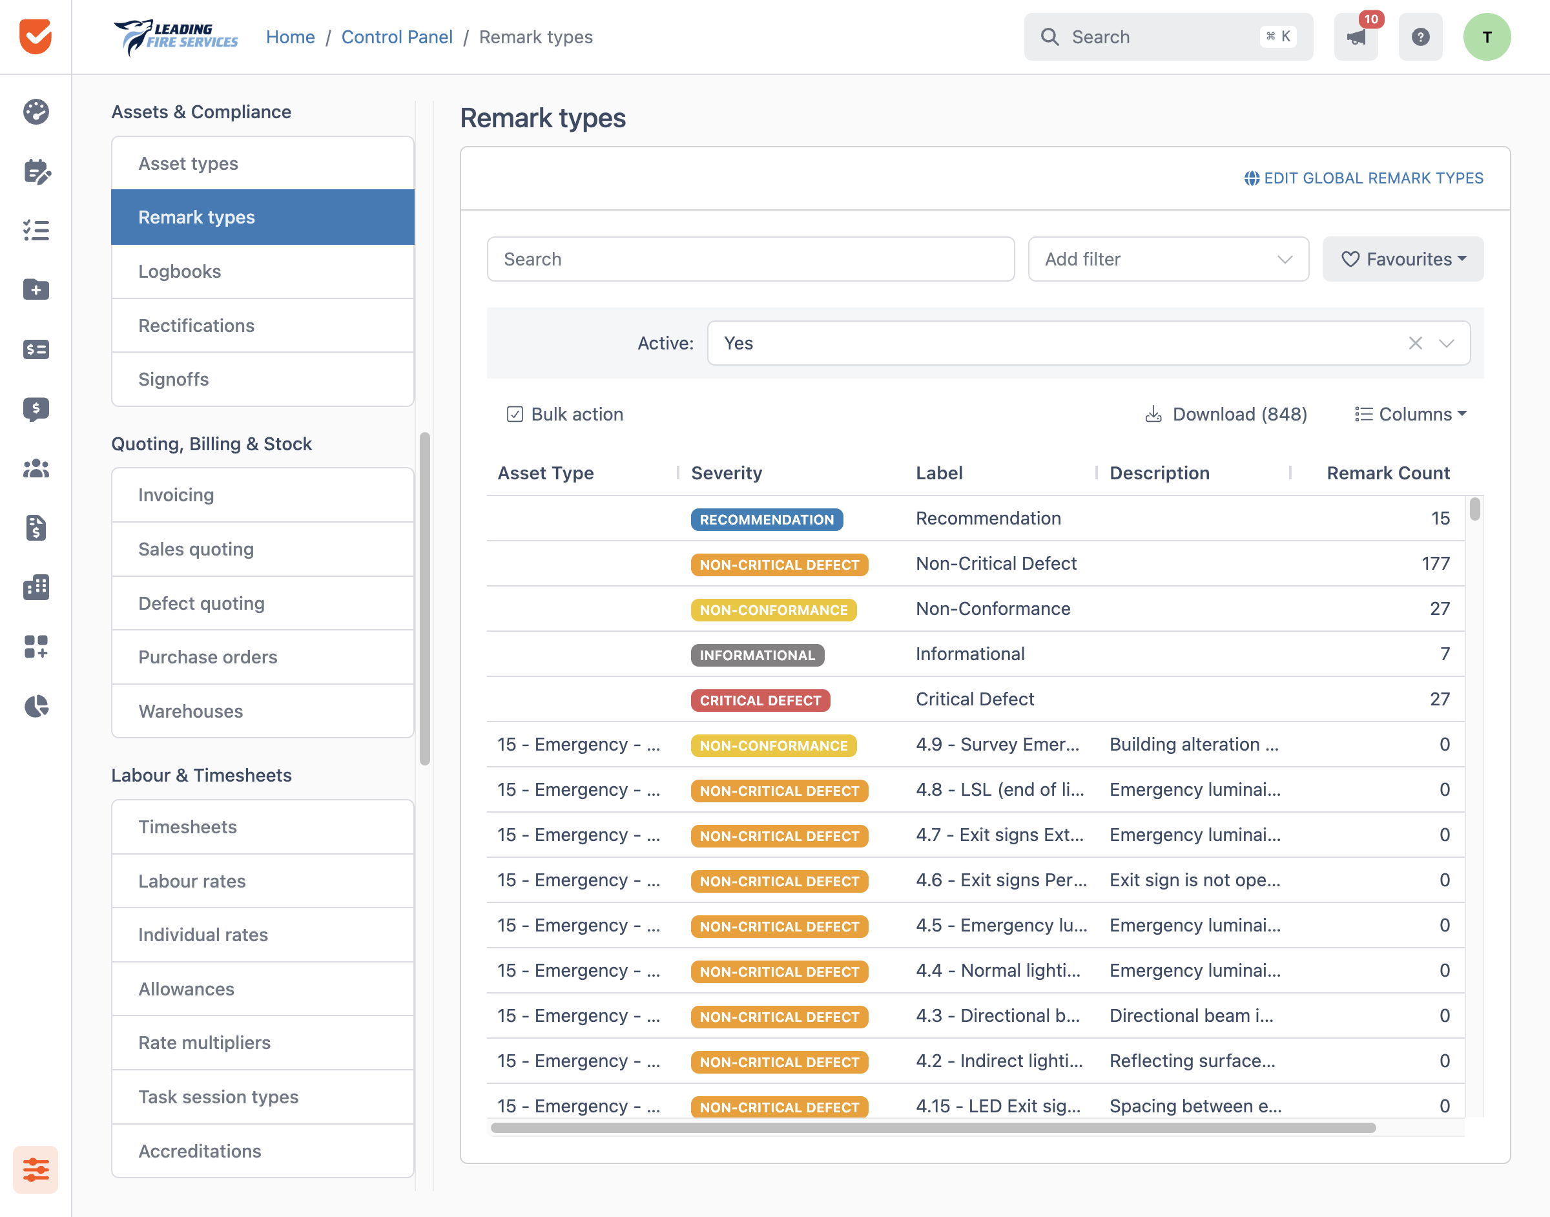Open the orange shield app logo

(x=36, y=36)
